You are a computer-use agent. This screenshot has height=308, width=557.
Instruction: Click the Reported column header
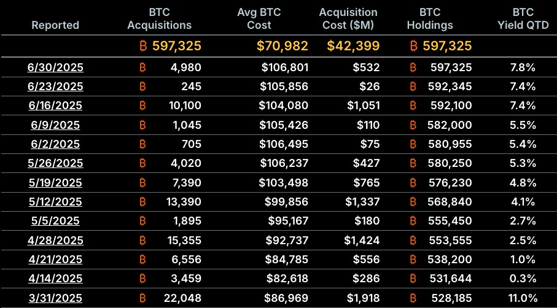pyautogui.click(x=55, y=25)
